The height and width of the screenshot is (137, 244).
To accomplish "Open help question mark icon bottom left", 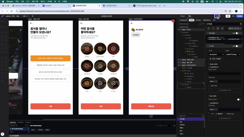I will 2,134.
